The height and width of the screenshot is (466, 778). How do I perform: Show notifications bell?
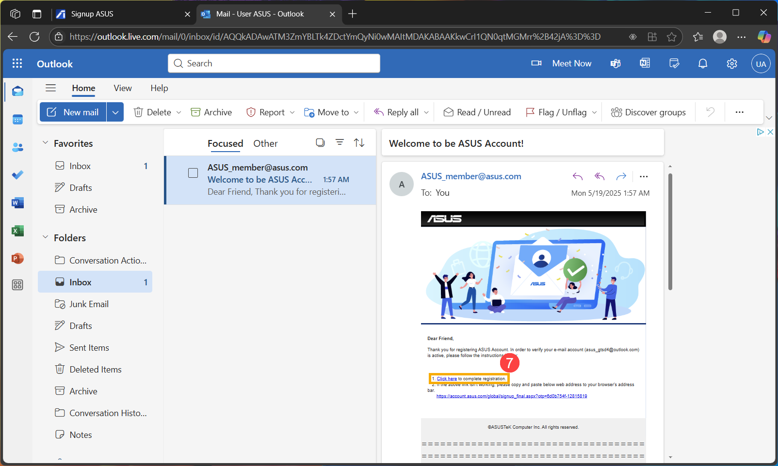(x=703, y=63)
